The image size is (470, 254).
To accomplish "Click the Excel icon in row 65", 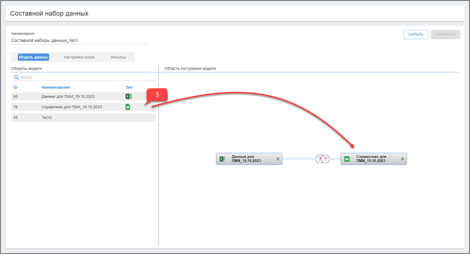I will pos(128,97).
